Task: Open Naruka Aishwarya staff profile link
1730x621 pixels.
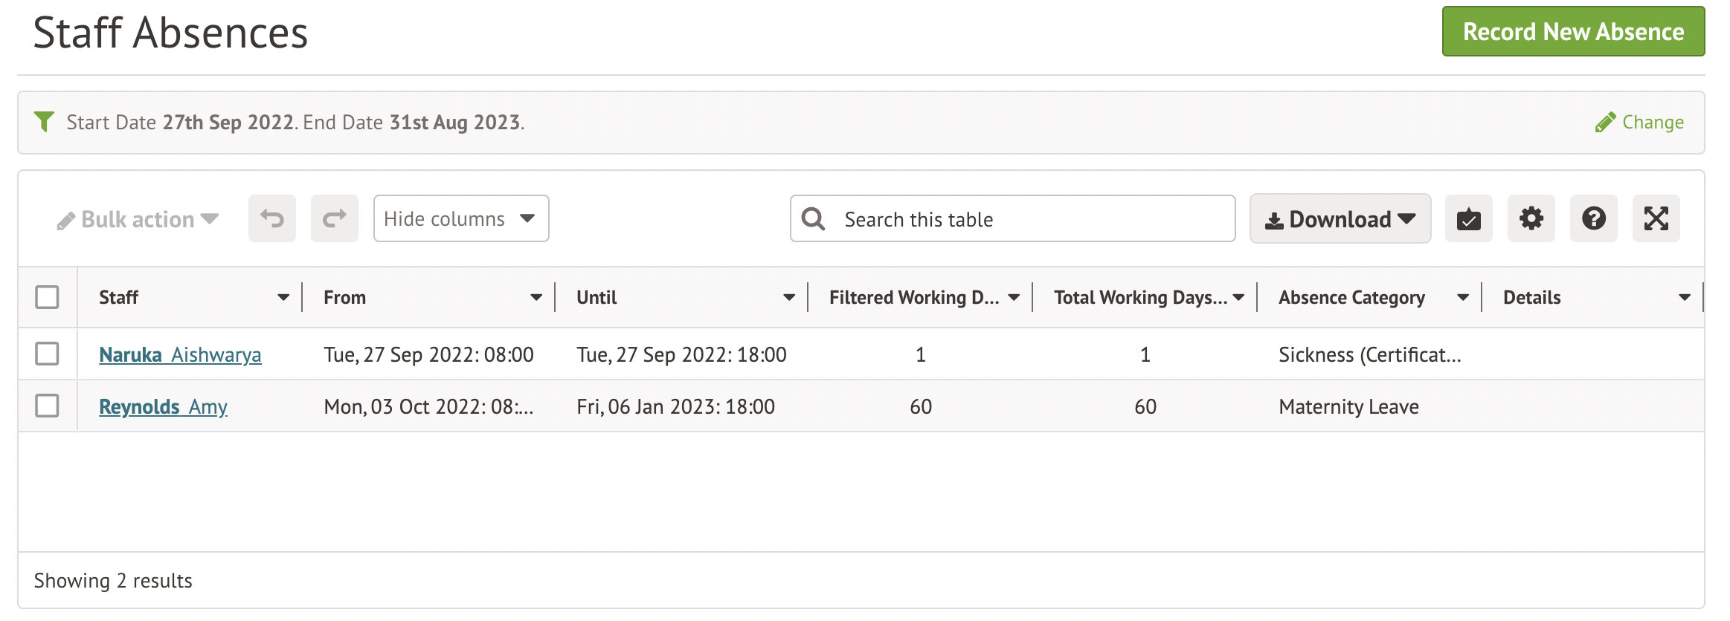Action: coord(180,354)
